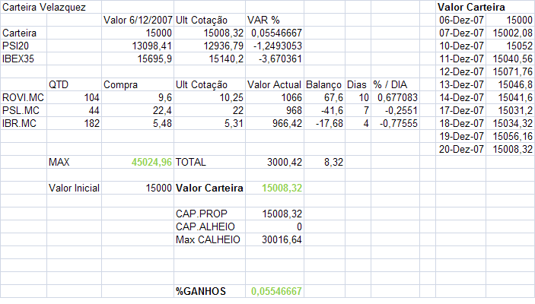The image size is (535, 304).
Task: Click the ROVI.MC last quote 10,25
Action: tap(231, 98)
